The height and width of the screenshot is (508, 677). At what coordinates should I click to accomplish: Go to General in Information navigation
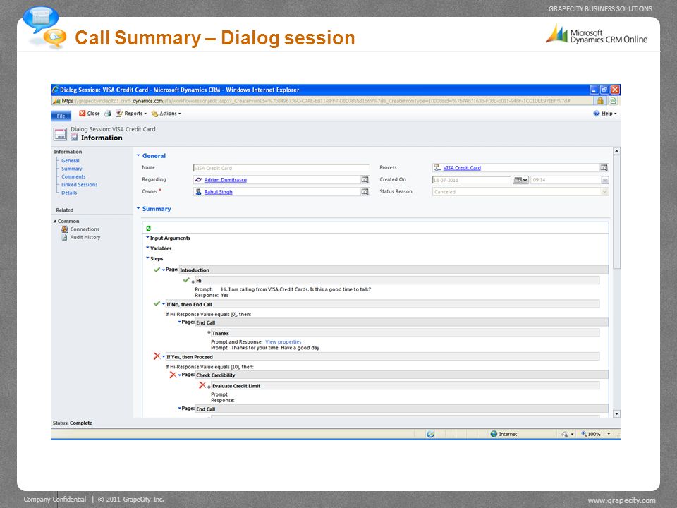(71, 161)
